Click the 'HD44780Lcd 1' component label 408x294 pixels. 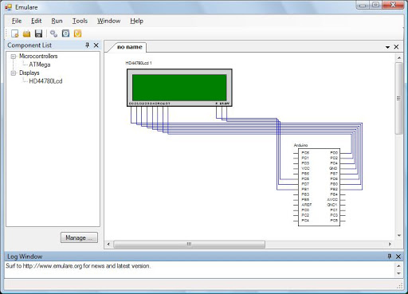pyautogui.click(x=139, y=63)
